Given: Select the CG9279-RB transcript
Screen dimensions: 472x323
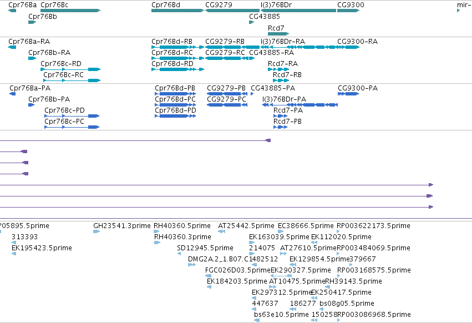Looking at the screenshot, I should (232, 47).
